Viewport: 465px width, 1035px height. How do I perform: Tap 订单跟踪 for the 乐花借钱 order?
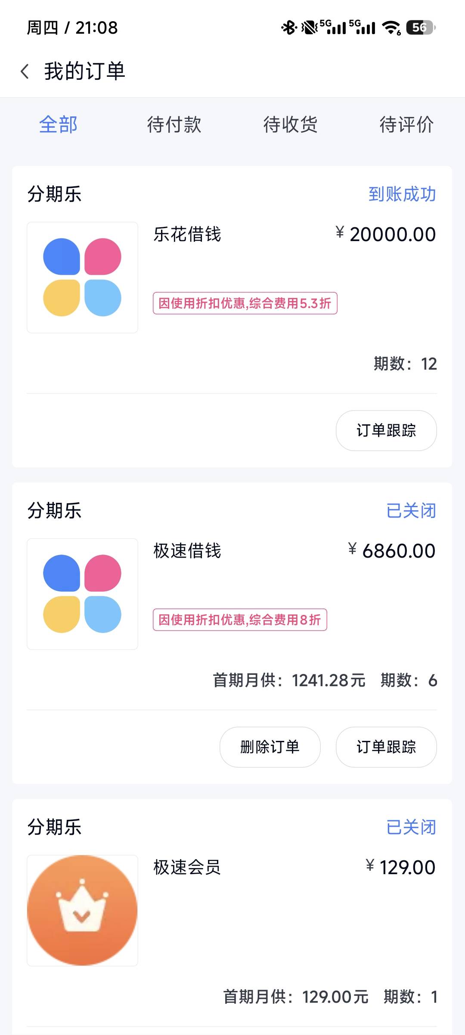pos(386,430)
